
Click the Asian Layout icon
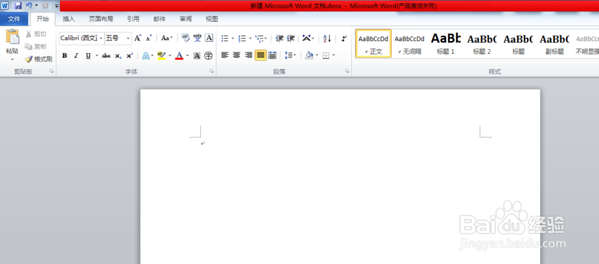[307, 38]
